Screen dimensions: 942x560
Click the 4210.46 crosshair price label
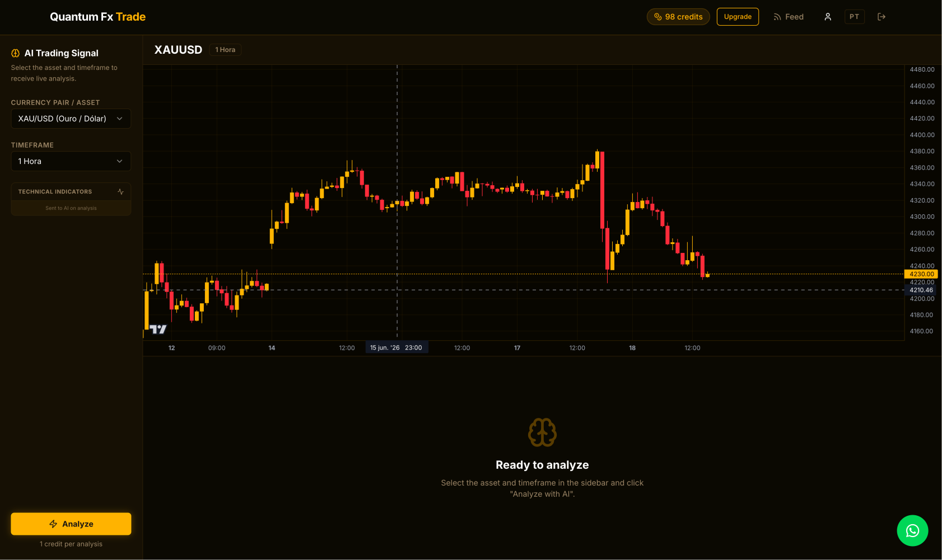pyautogui.click(x=921, y=290)
